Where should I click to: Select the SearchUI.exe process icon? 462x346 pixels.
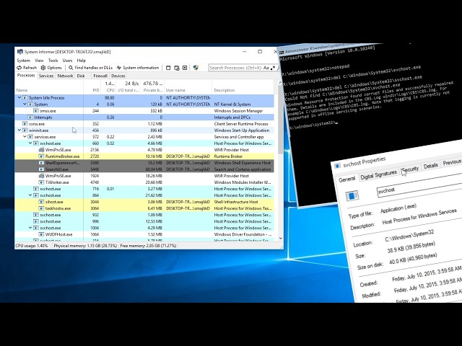42,169
